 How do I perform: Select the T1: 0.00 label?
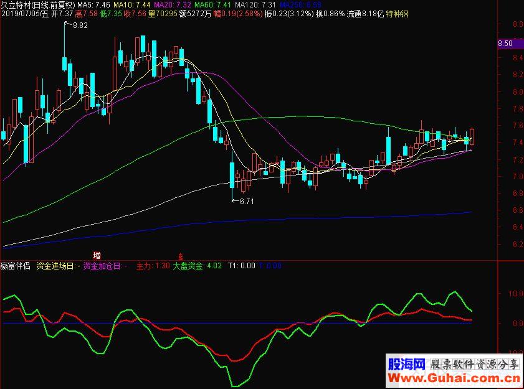(242, 266)
